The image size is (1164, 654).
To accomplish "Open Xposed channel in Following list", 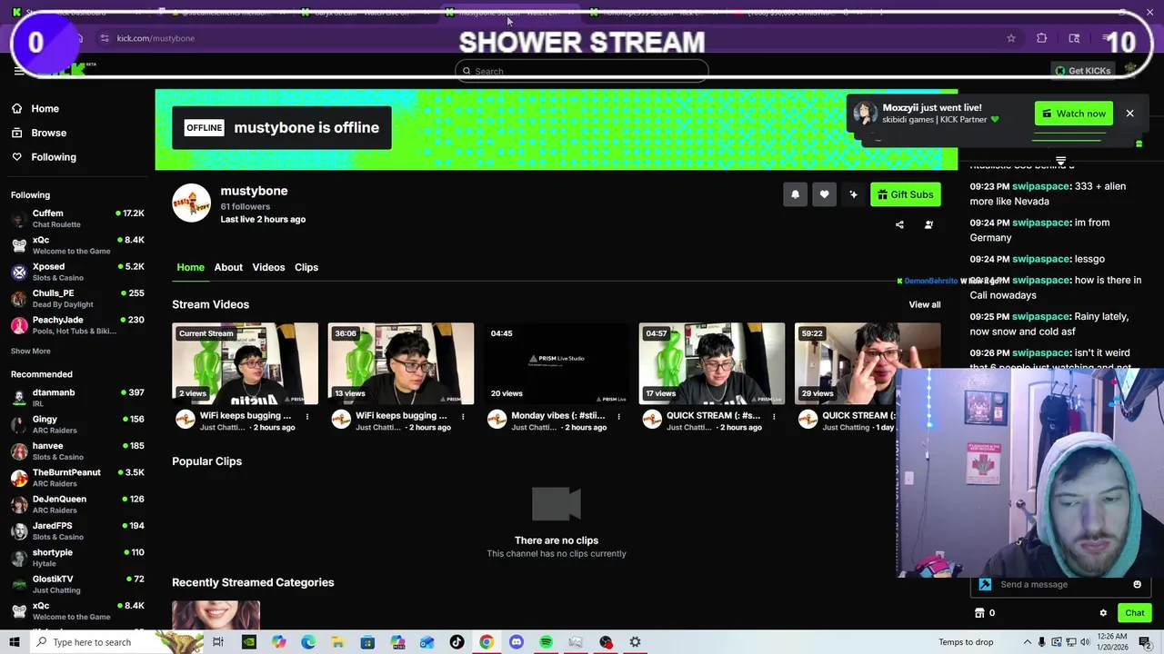I will pyautogui.click(x=77, y=272).
